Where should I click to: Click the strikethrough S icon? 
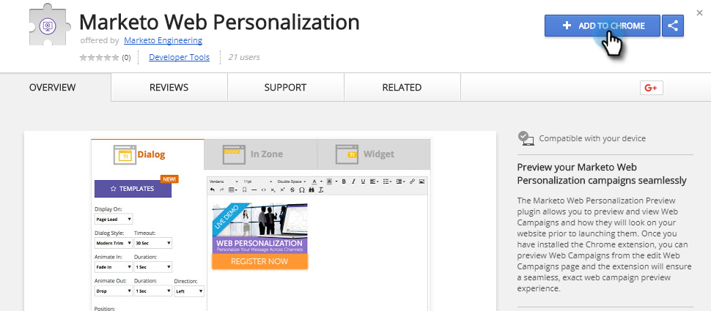tap(292, 190)
